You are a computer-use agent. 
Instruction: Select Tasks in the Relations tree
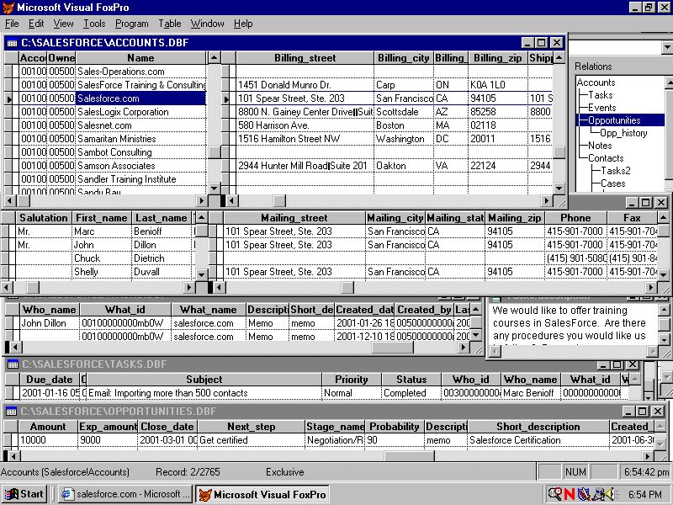pyautogui.click(x=600, y=95)
